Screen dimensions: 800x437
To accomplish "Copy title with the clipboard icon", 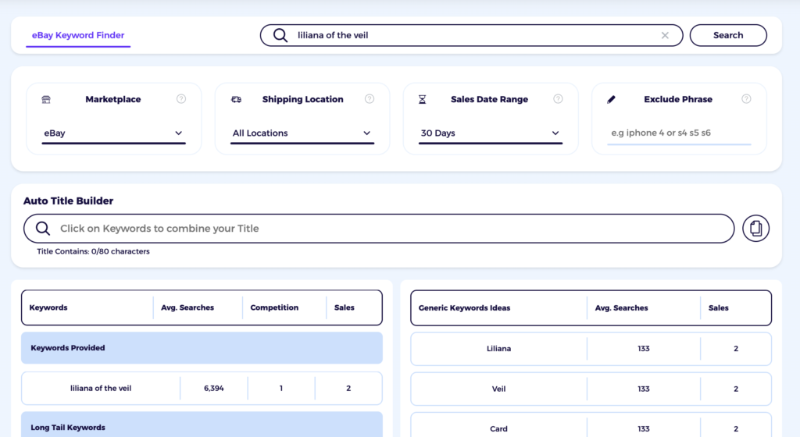I will 755,228.
